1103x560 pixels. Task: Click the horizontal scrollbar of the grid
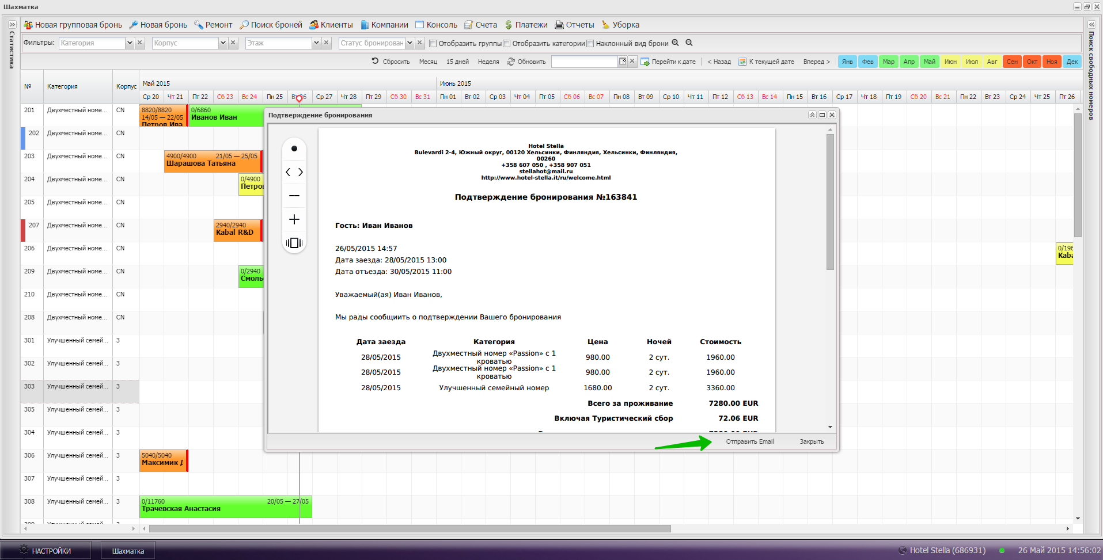(410, 528)
